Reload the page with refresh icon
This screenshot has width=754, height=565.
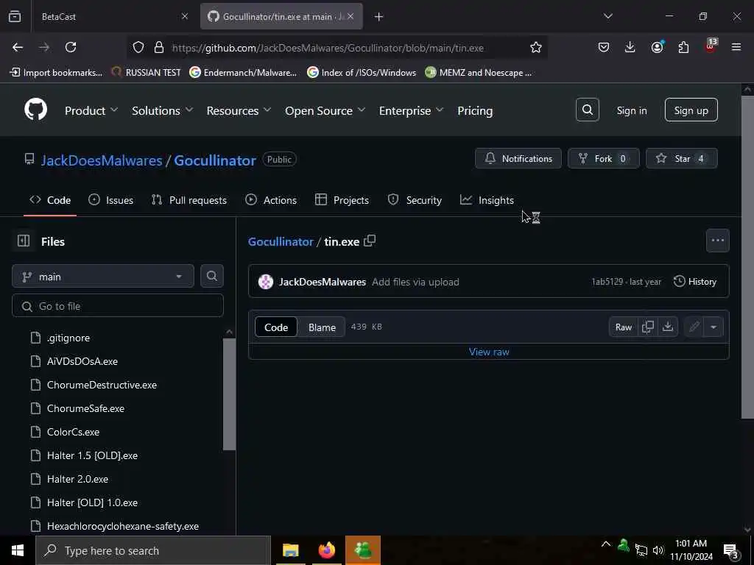71,47
